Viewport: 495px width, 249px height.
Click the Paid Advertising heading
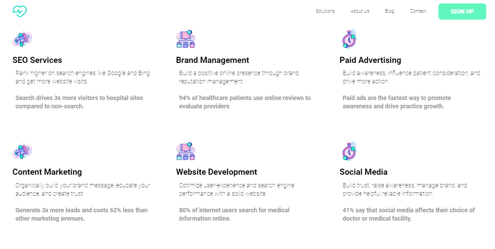pos(370,60)
